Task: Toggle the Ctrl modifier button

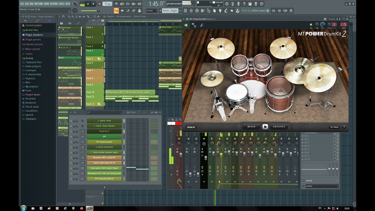Action: [x=274, y=11]
